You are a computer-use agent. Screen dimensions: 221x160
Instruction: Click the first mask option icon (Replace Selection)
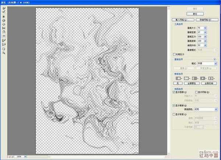coord(178,78)
